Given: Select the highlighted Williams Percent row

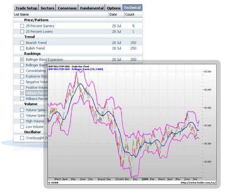Looking at the screenshot, I should click(37, 93).
